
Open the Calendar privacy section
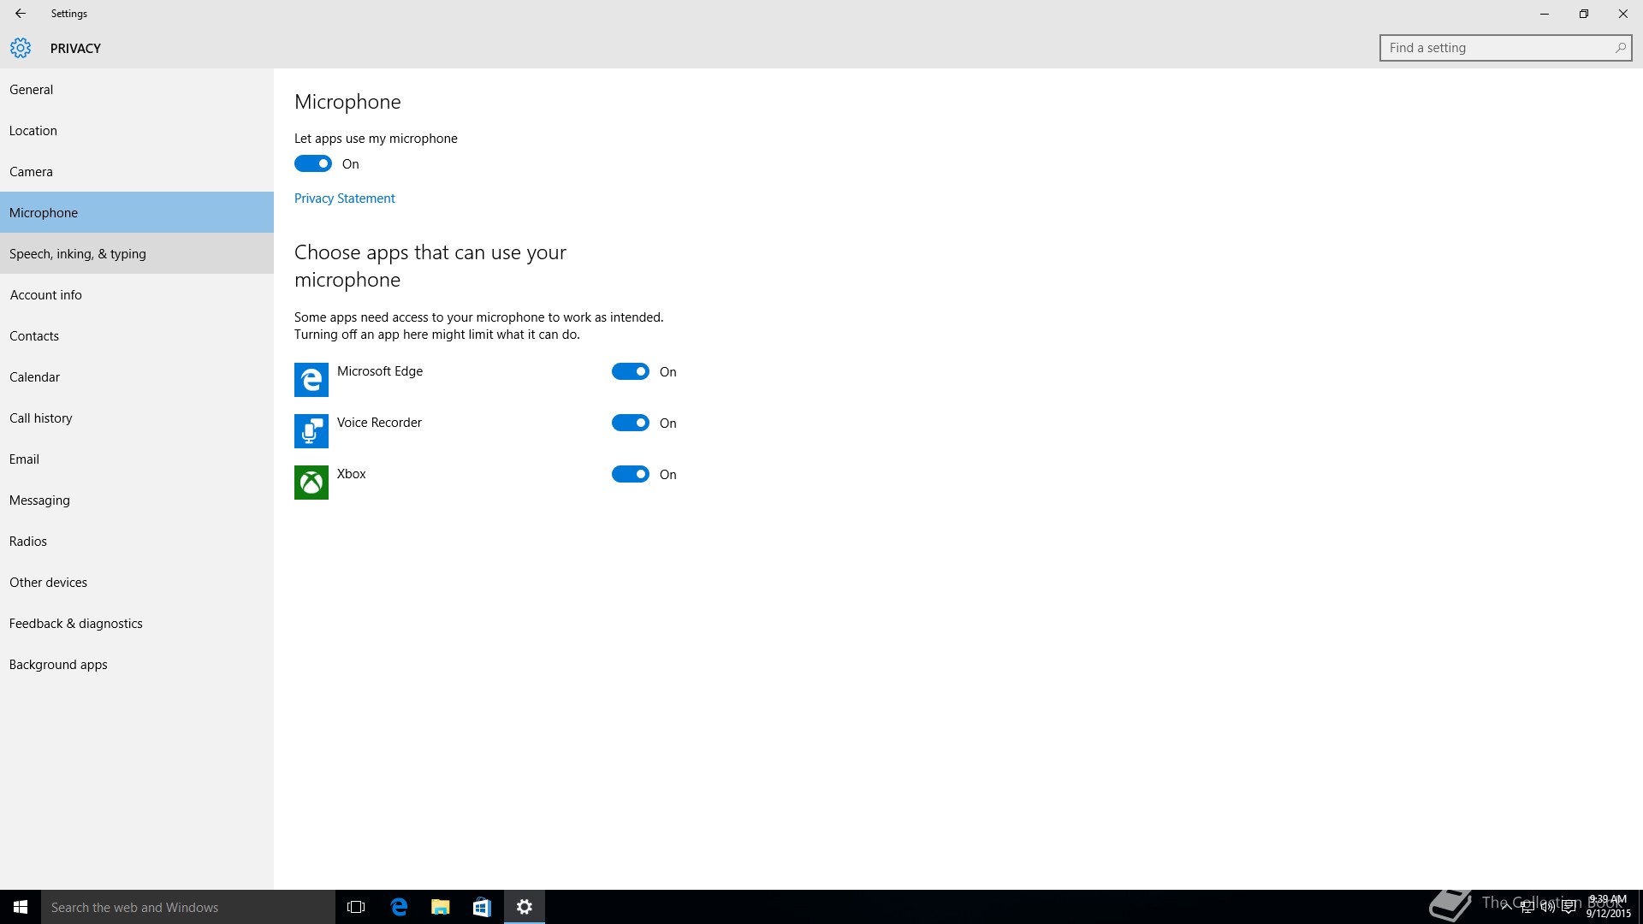[137, 376]
